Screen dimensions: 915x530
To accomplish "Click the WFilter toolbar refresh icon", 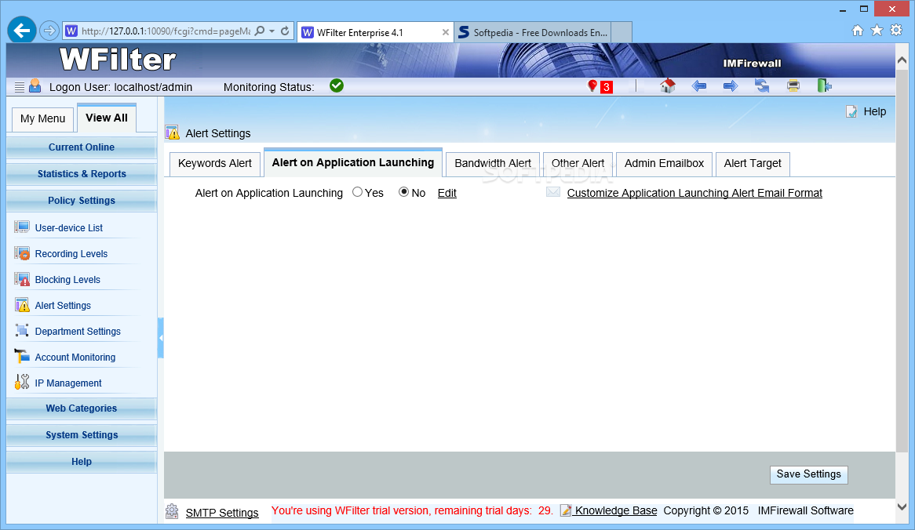I will (x=761, y=86).
